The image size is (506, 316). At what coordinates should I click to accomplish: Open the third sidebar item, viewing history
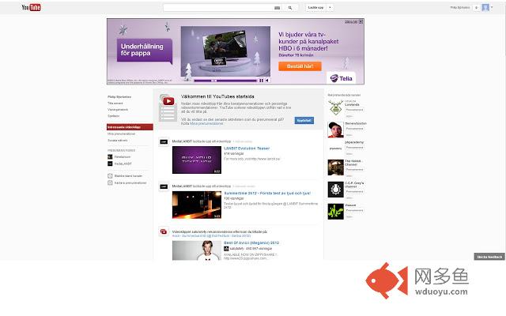coord(118,110)
